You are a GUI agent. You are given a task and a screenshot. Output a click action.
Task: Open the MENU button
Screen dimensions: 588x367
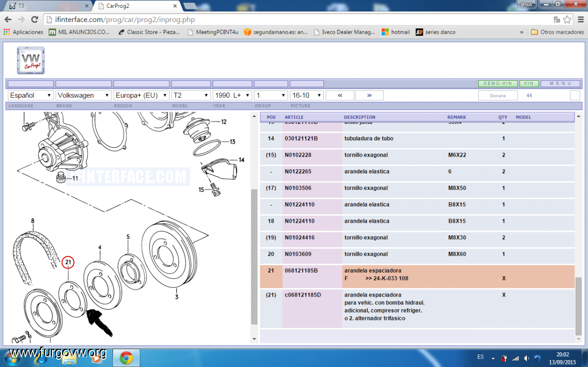561,84
